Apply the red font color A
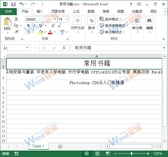Image resolution: width=168 pixels, height=157 pixels. pyautogui.click(x=50, y=32)
